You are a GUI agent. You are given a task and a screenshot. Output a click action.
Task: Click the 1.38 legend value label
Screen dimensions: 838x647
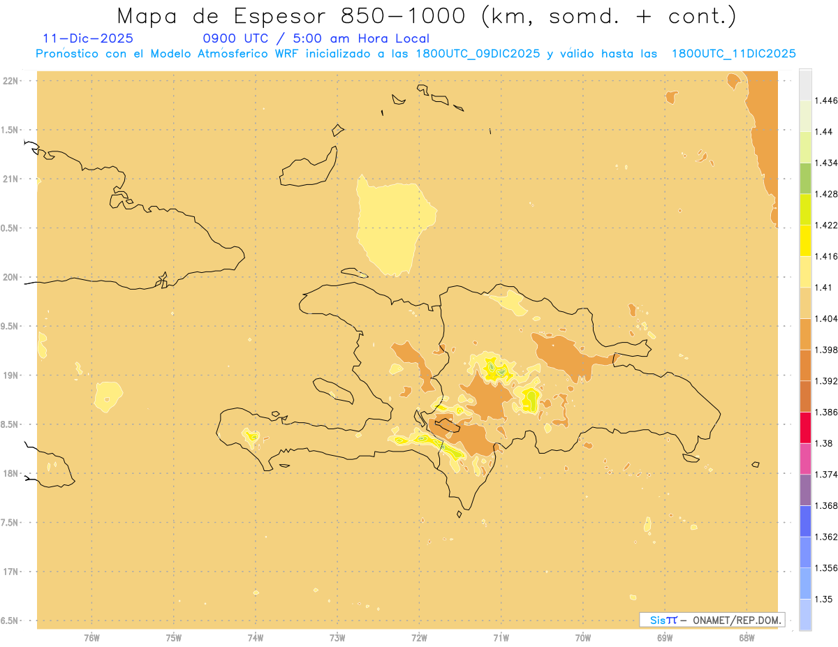tap(823, 443)
